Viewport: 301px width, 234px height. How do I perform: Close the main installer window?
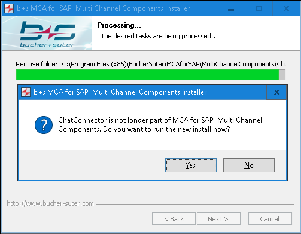286,8
